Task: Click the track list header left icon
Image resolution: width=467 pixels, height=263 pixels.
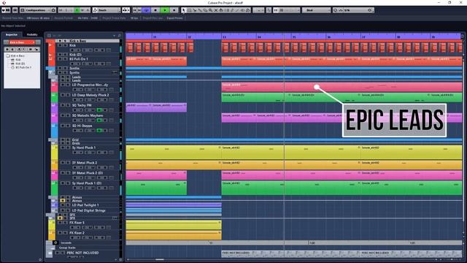Action: coord(49,36)
